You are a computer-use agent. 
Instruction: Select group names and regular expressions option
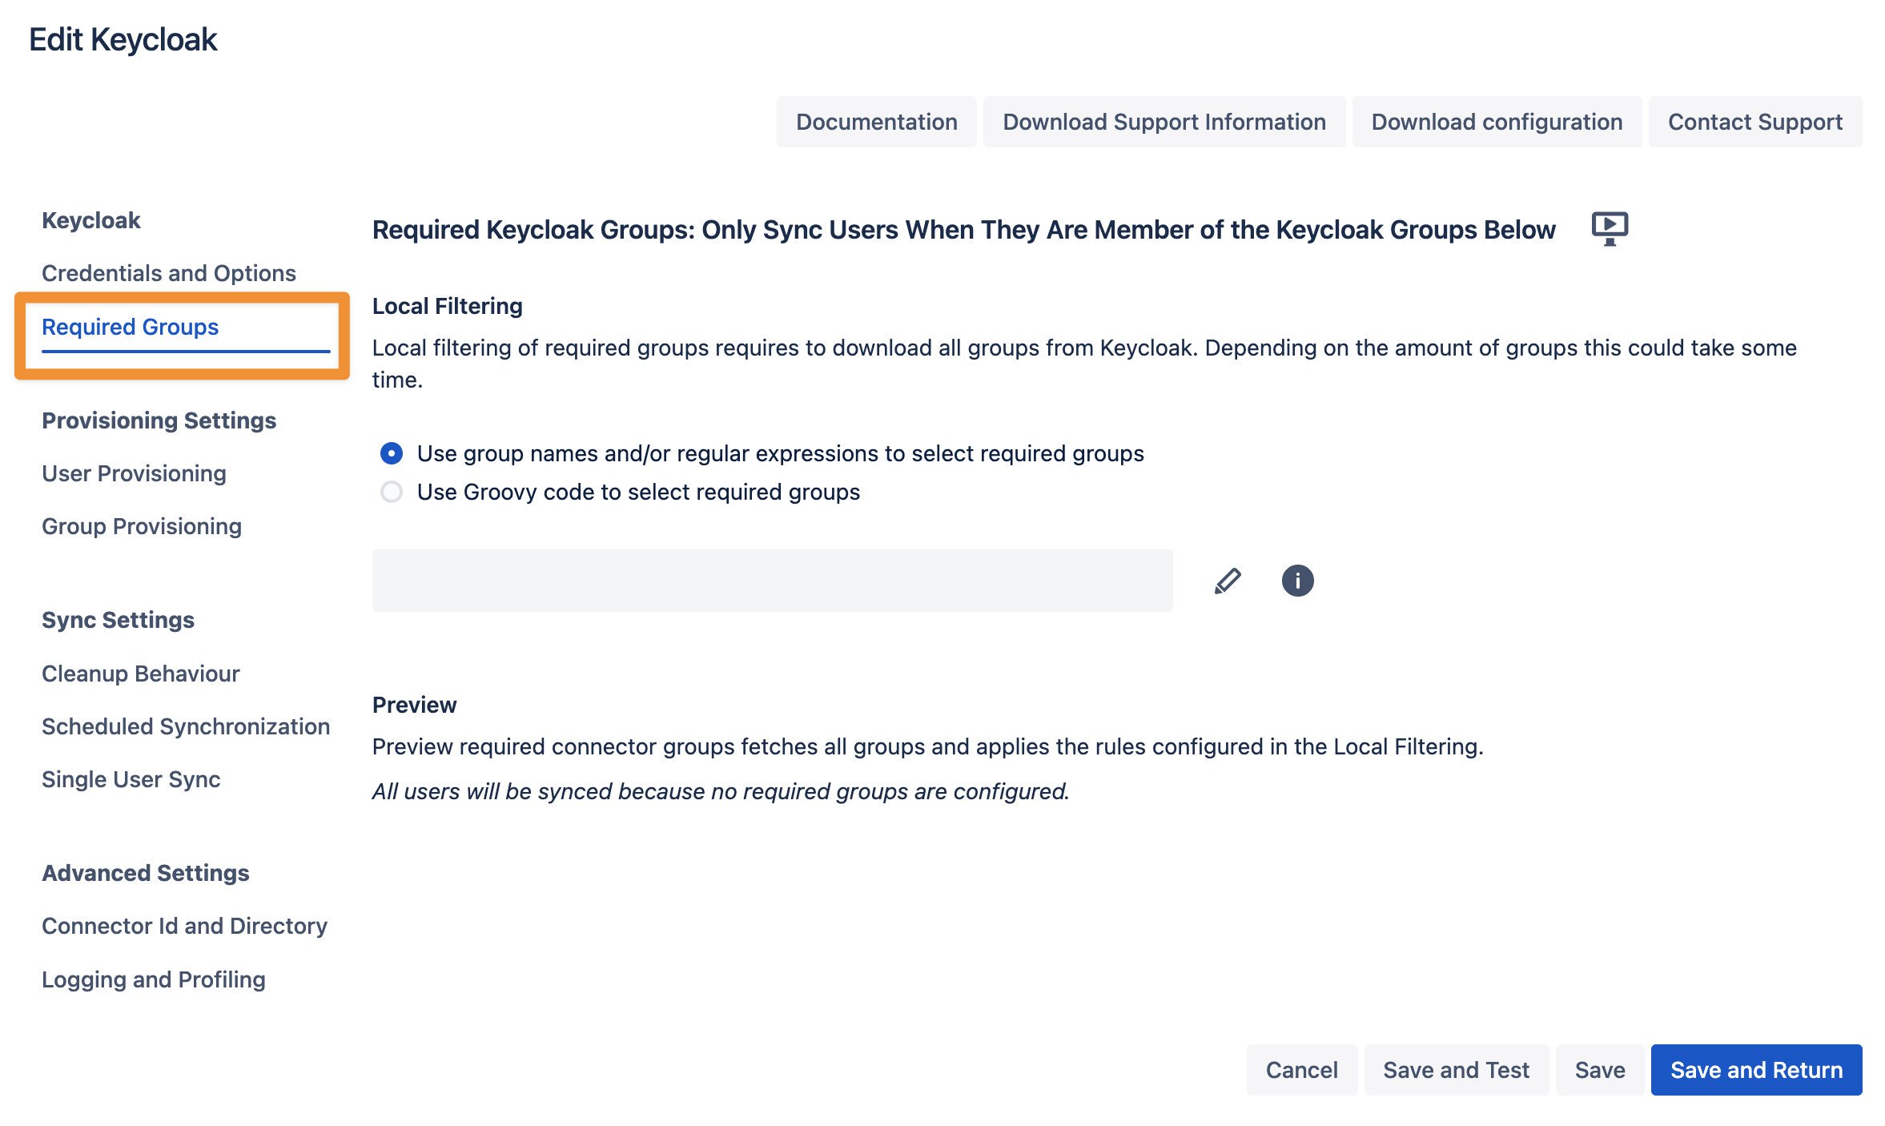point(392,453)
